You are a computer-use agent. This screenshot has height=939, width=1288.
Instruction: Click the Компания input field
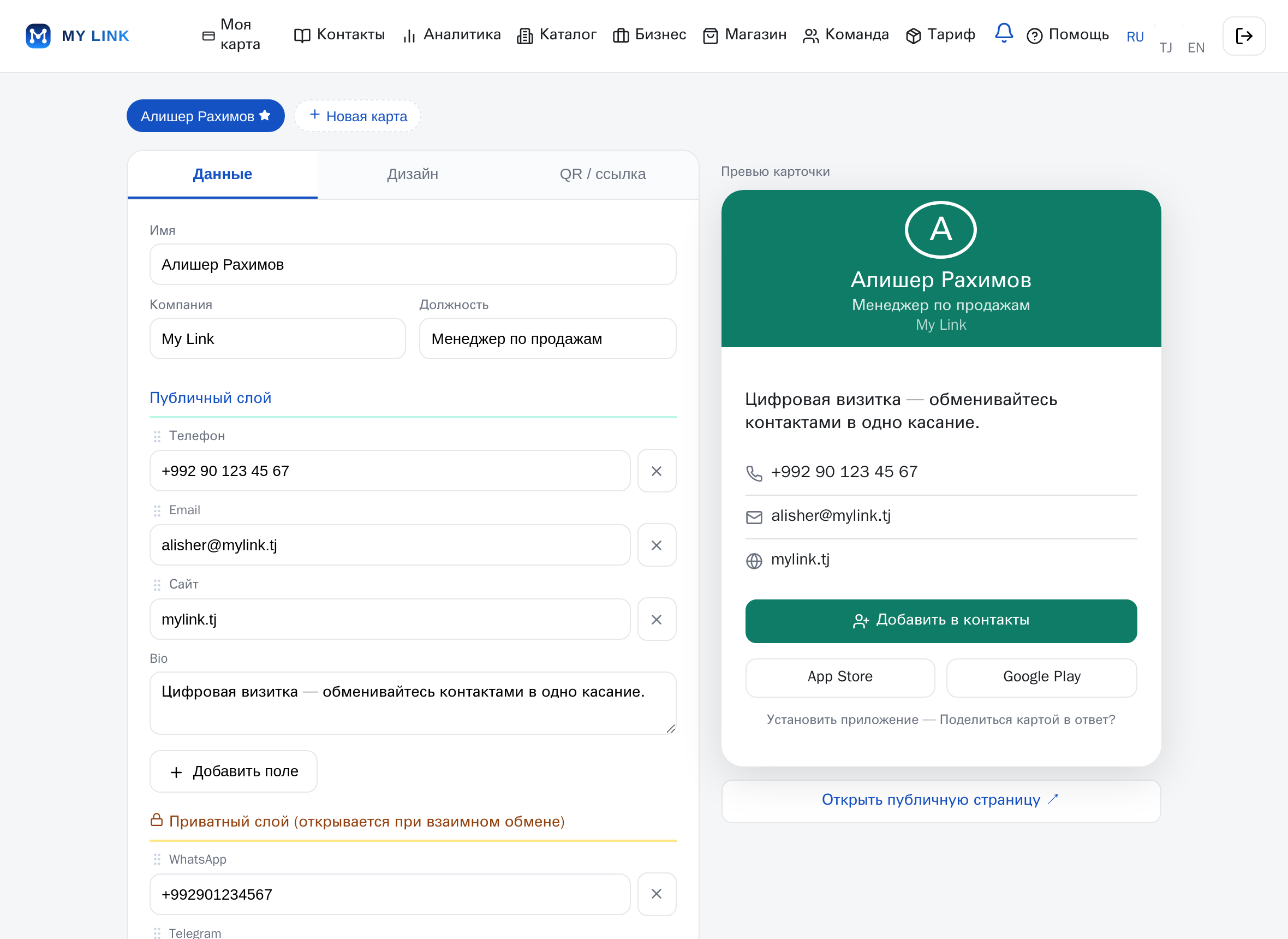[277, 338]
